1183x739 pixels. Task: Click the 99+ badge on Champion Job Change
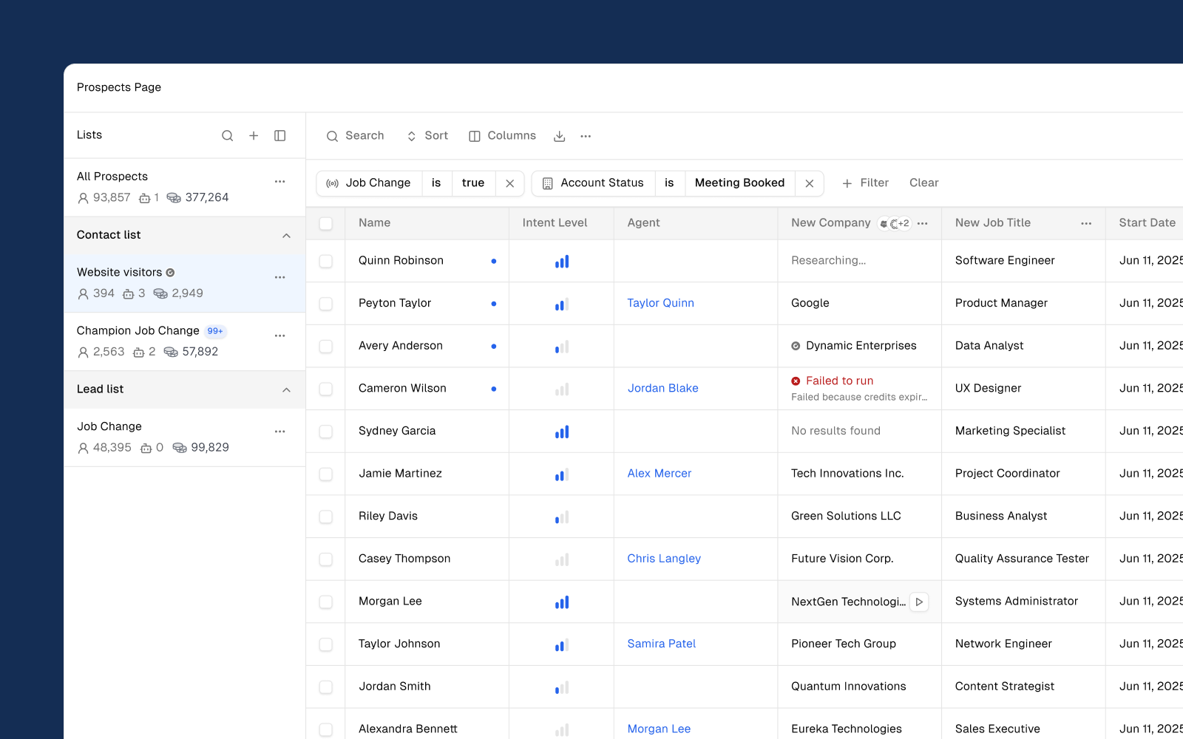[215, 331]
